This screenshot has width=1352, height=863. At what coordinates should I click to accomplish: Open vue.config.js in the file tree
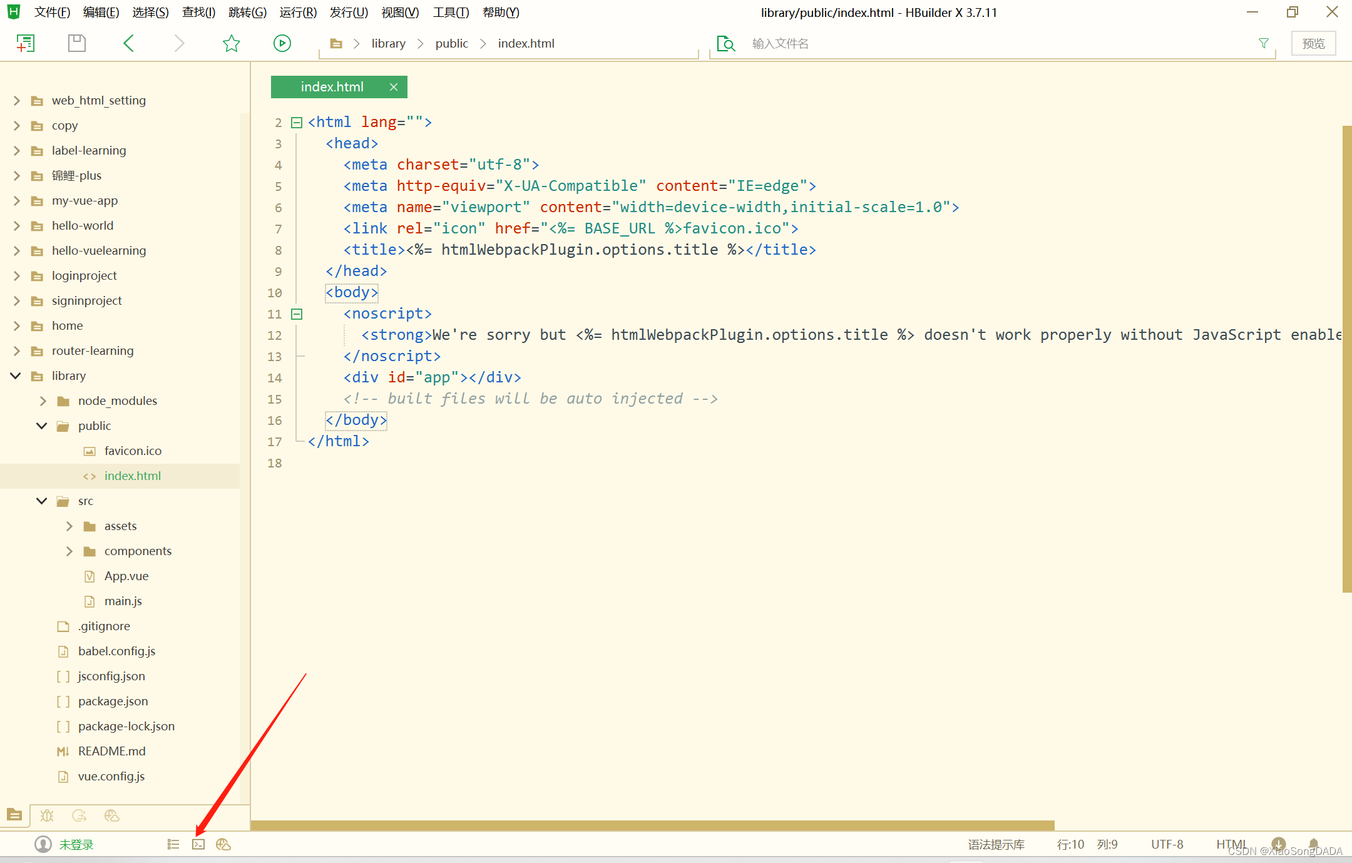coord(111,776)
